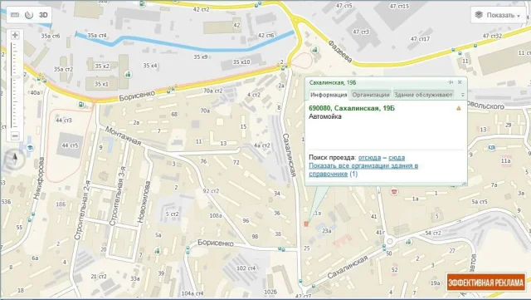This screenshot has width=531, height=300.
Task: Click gas station icon left of lower Борисенко
Action: [157, 251]
